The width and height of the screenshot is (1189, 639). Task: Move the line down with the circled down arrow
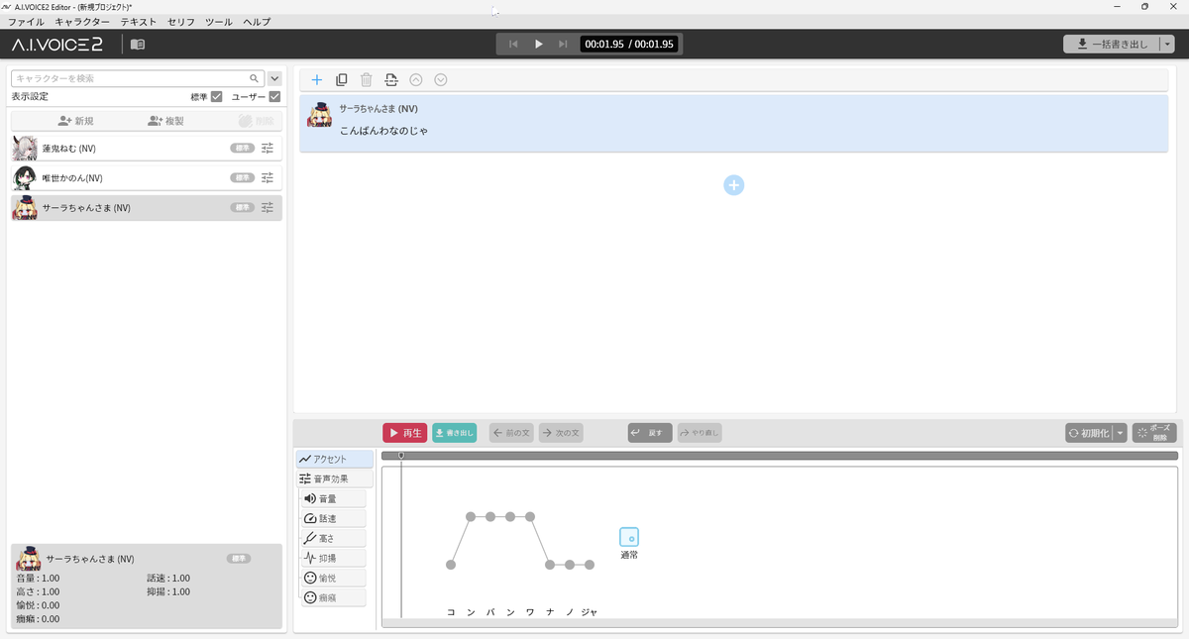tap(441, 80)
